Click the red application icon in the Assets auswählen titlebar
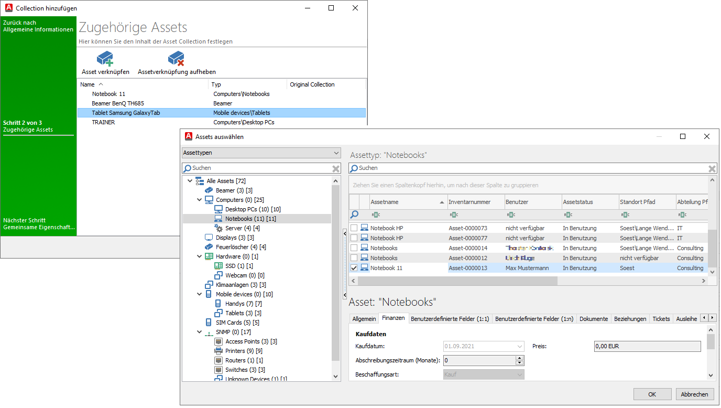721x408 pixels. pos(188,136)
